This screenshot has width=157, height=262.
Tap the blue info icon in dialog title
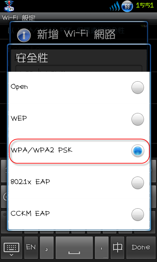pos(24,35)
